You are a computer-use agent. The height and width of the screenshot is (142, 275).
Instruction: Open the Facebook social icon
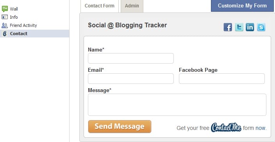[x=228, y=27]
